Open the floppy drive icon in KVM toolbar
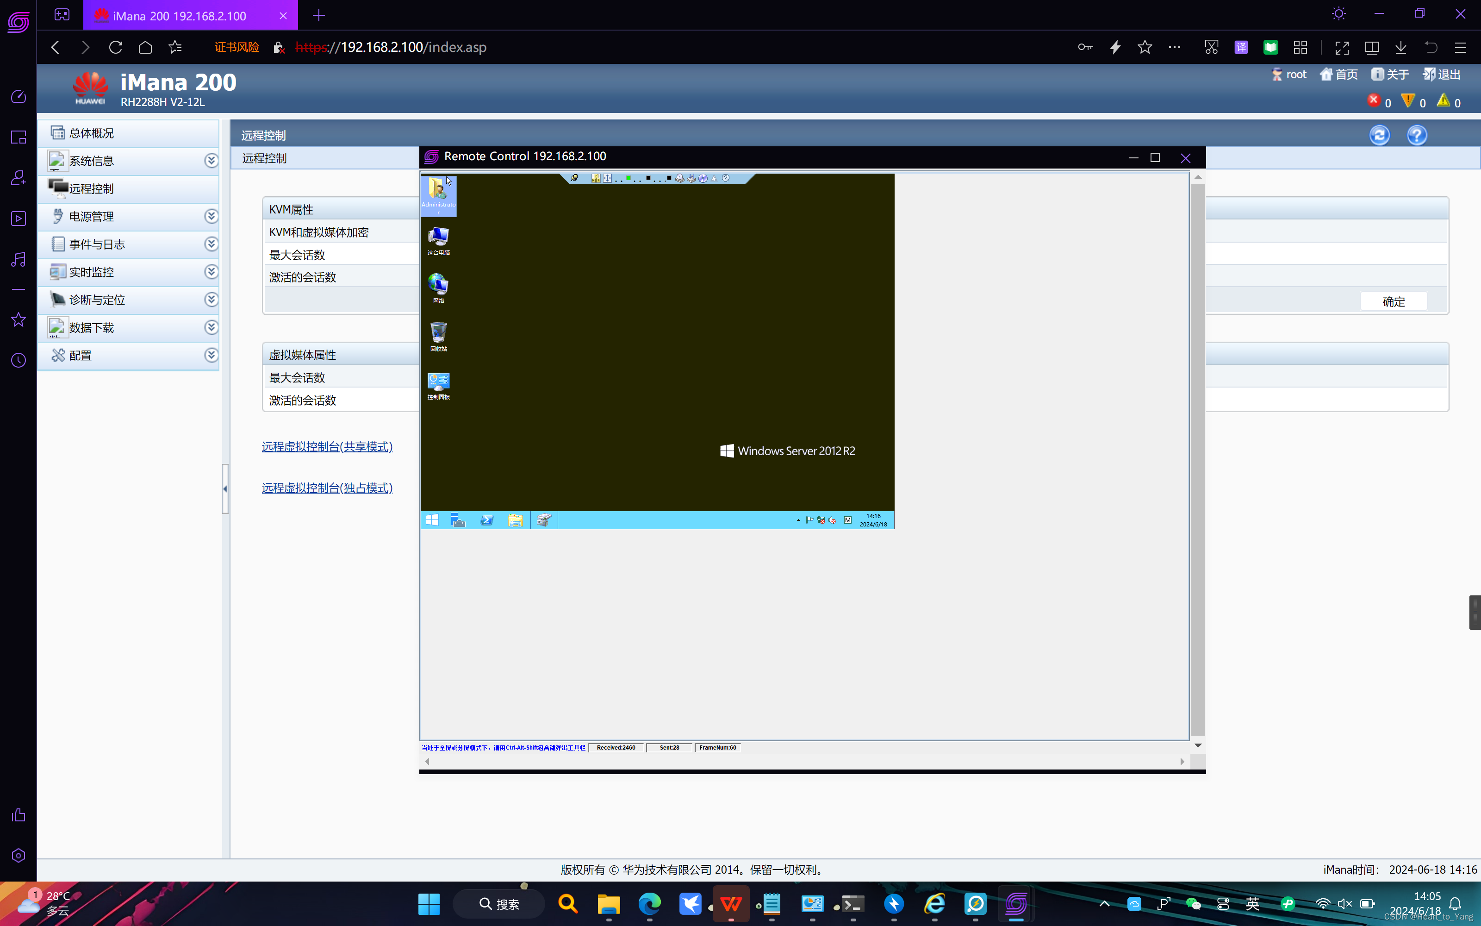Image resolution: width=1481 pixels, height=926 pixels. tap(691, 178)
